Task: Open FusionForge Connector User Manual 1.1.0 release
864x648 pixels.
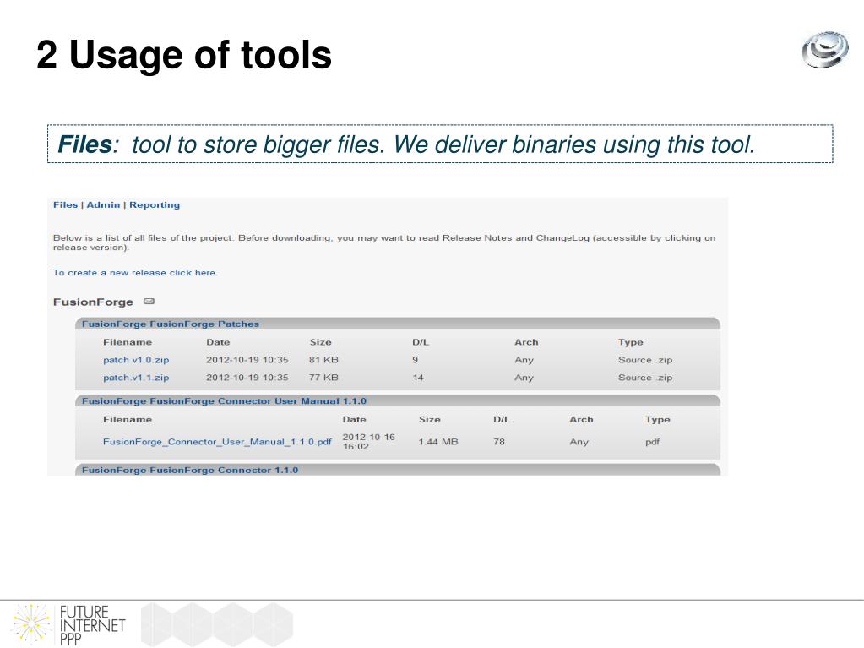Action: point(225,401)
